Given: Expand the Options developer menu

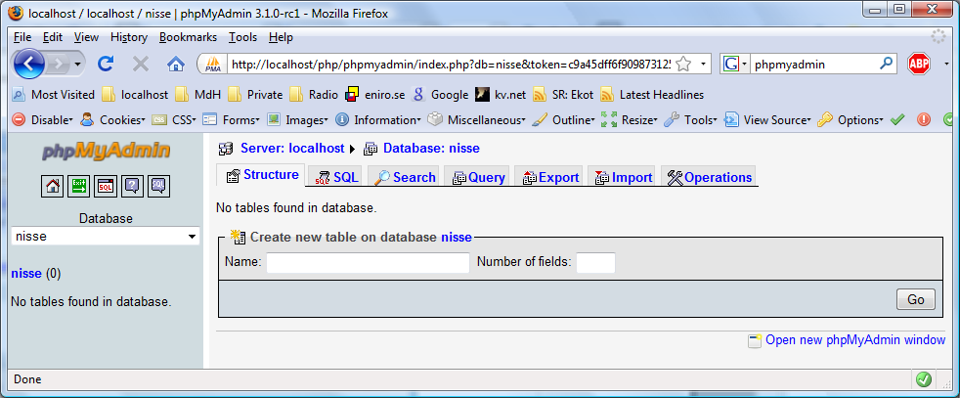Looking at the screenshot, I should (x=851, y=120).
